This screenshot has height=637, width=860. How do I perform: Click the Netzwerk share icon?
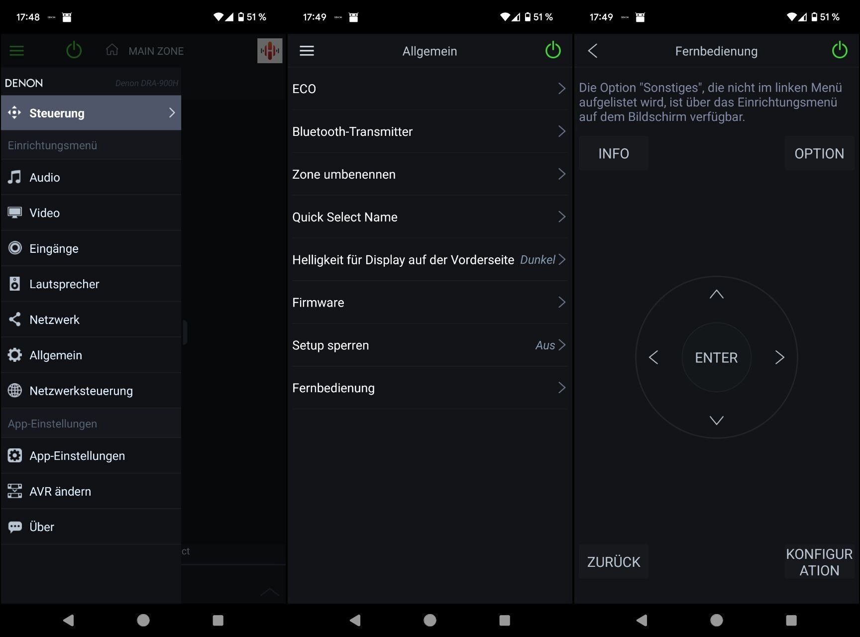click(x=15, y=319)
